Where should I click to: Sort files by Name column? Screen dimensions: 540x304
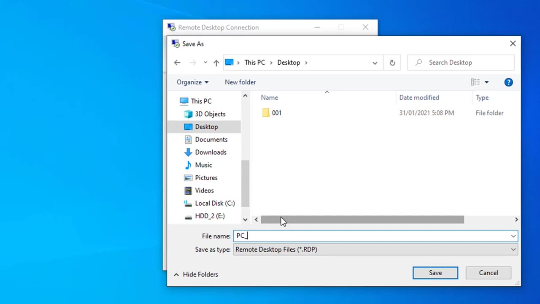(269, 98)
